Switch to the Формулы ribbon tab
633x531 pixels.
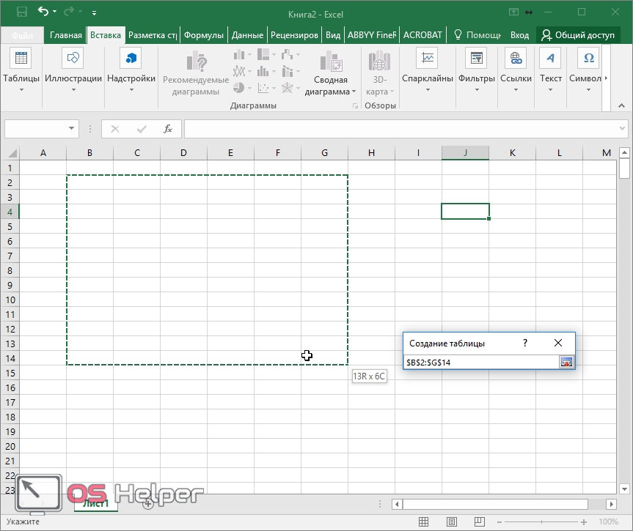click(203, 35)
